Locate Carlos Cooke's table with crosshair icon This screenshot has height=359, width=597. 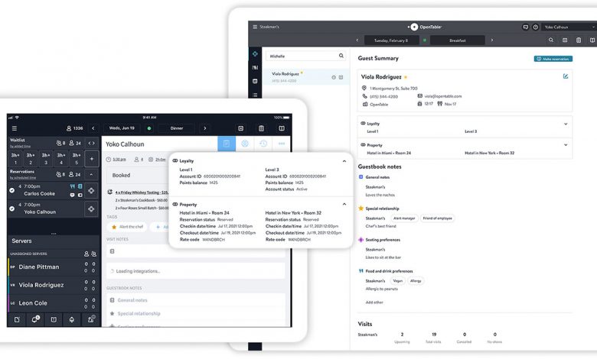pyautogui.click(x=91, y=191)
